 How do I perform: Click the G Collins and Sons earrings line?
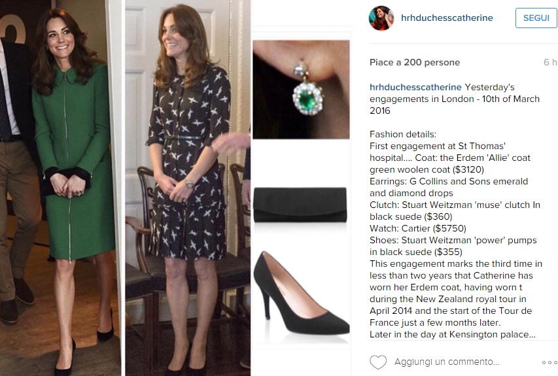tap(449, 187)
